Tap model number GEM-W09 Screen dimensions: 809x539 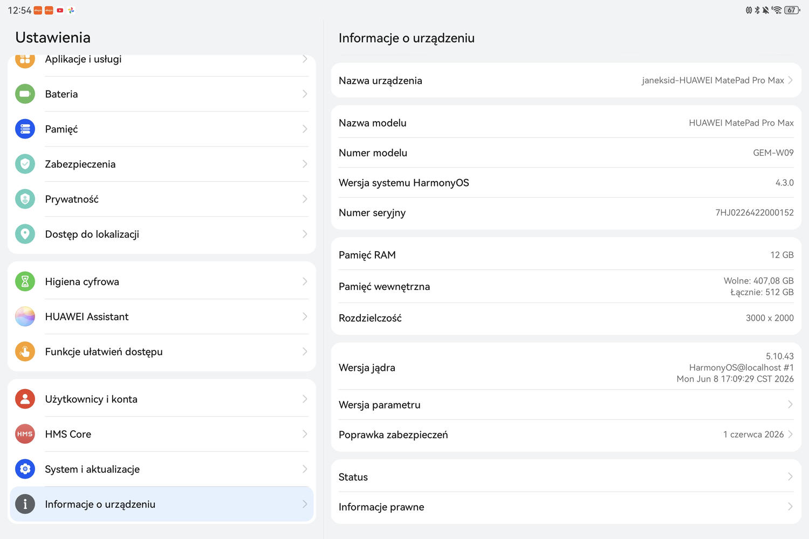[773, 153]
